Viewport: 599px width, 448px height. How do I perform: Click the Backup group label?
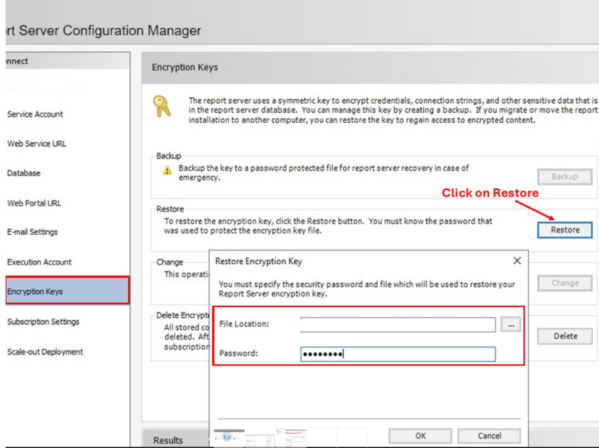168,156
